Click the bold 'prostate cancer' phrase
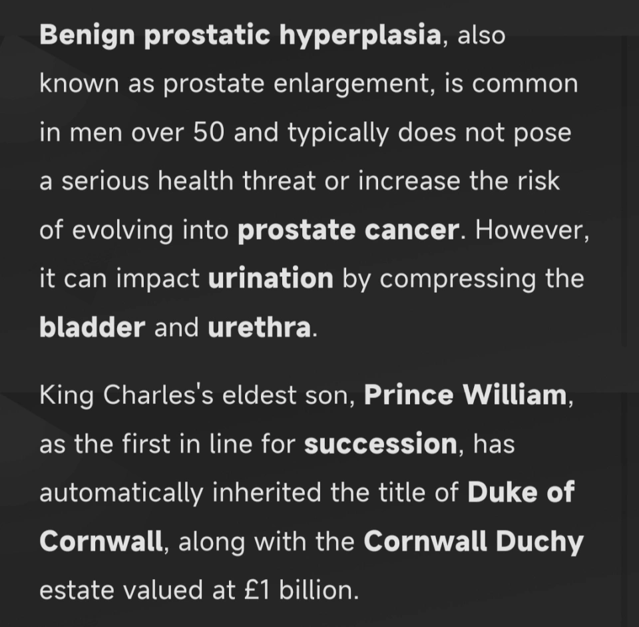The image size is (639, 627). click(x=348, y=230)
